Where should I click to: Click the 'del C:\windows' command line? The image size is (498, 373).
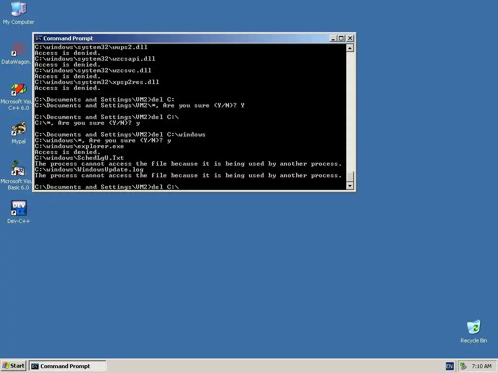point(120,135)
